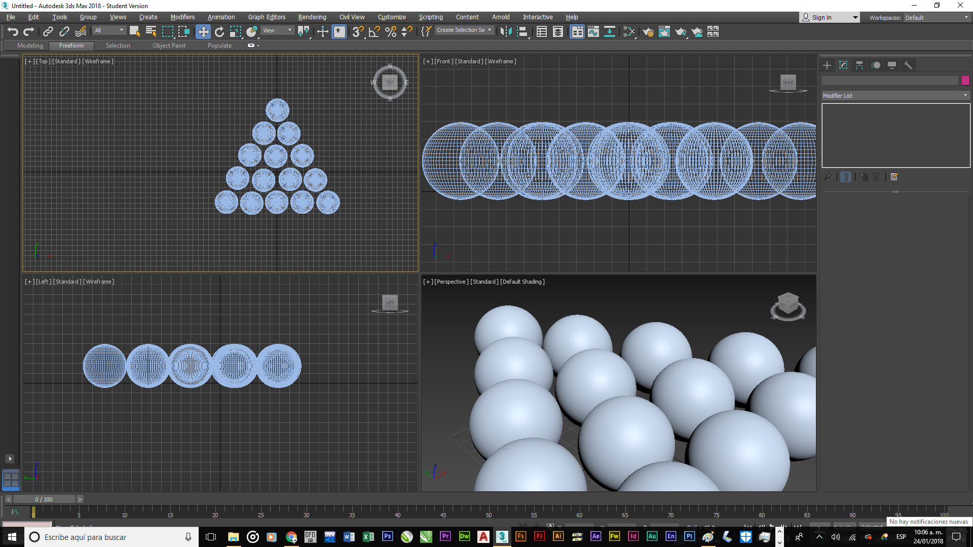Toggle the Ribbon display button

pyautogui.click(x=577, y=32)
